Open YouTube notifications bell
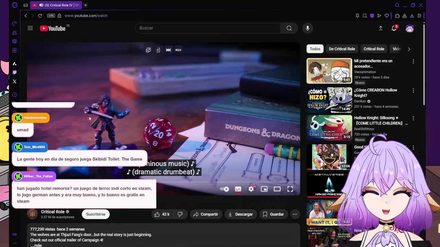440x247 pixels. (394, 28)
